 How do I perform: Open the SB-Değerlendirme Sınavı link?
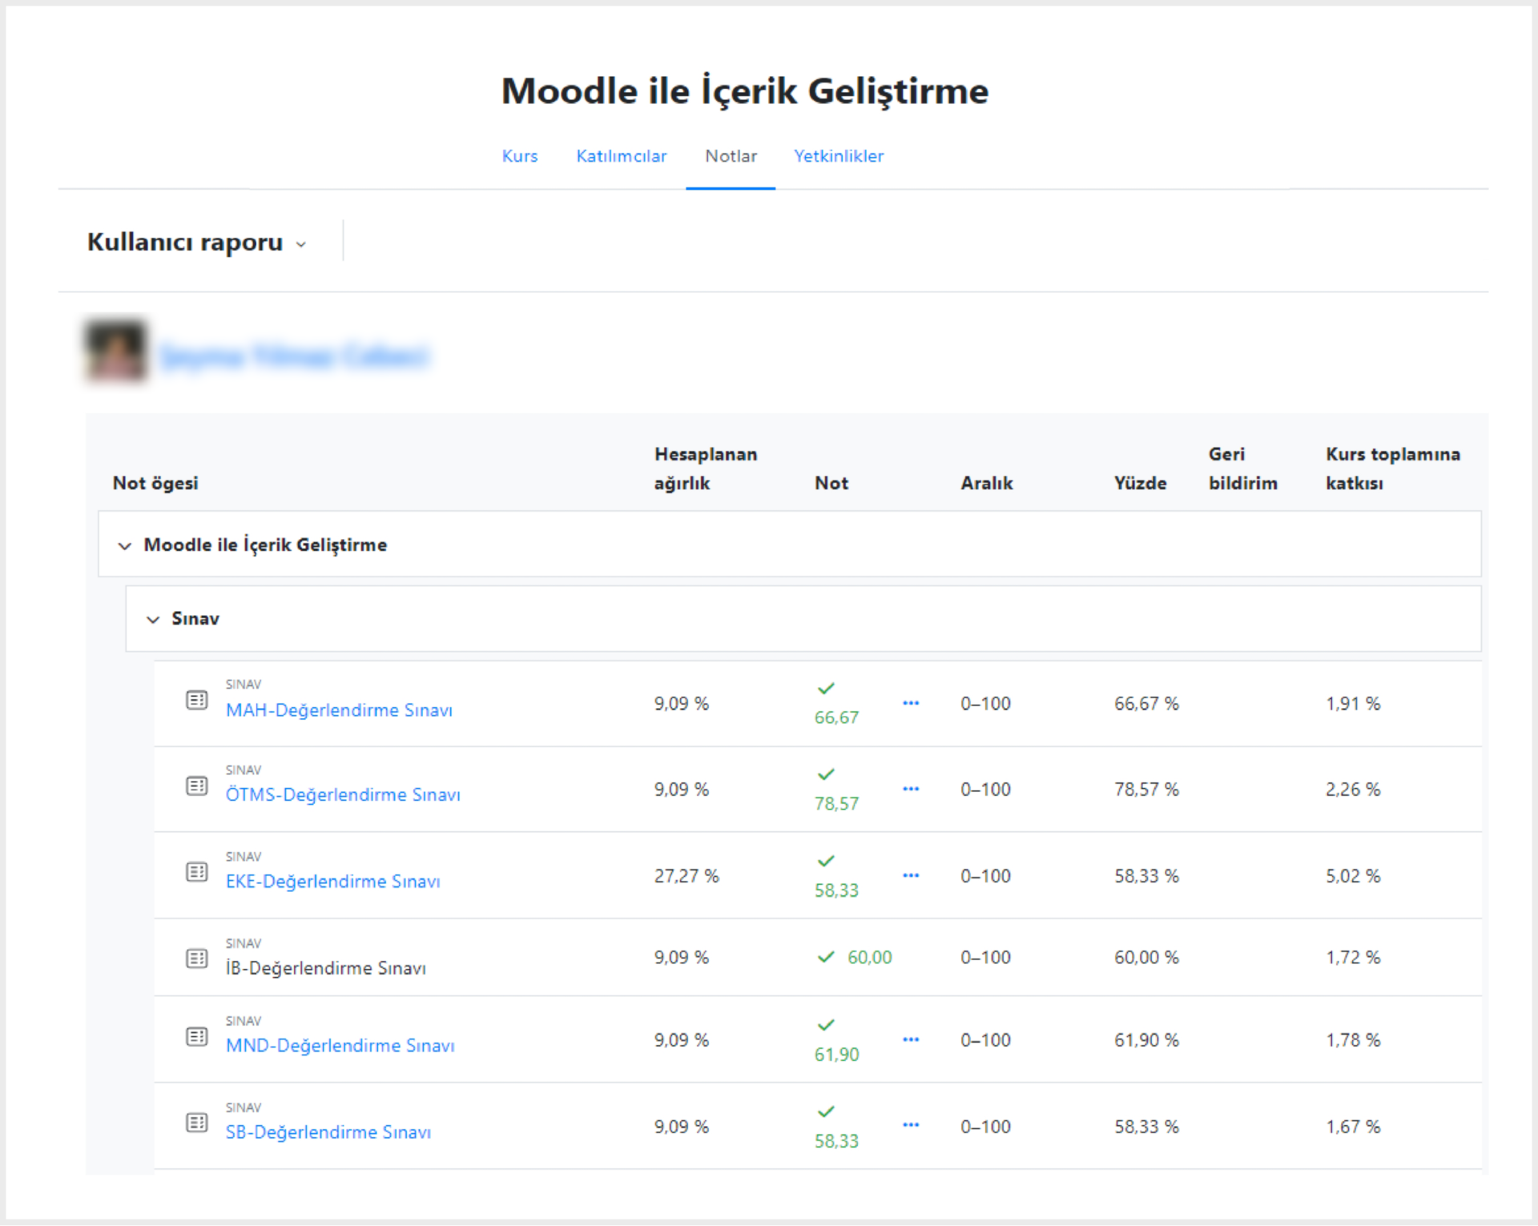[x=328, y=1132]
